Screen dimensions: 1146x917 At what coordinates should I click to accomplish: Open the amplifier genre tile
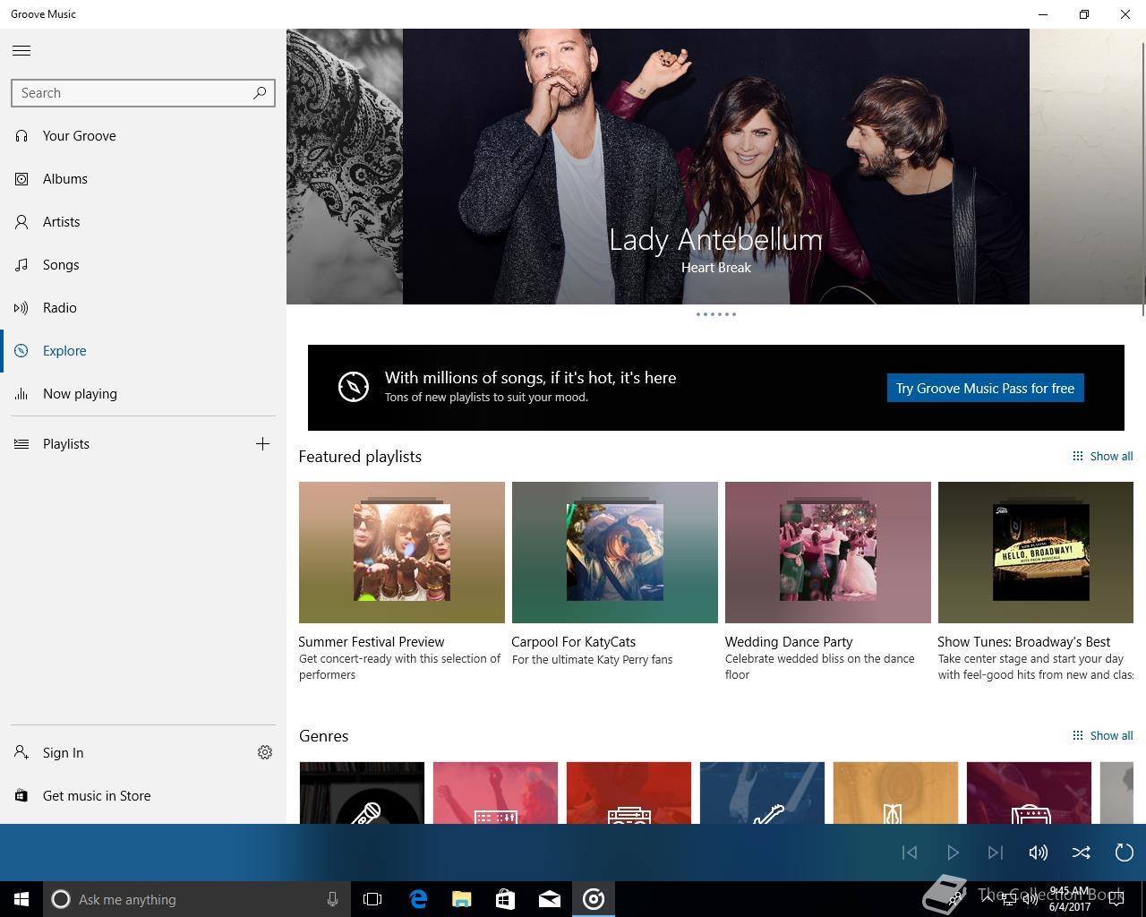pos(1029,793)
